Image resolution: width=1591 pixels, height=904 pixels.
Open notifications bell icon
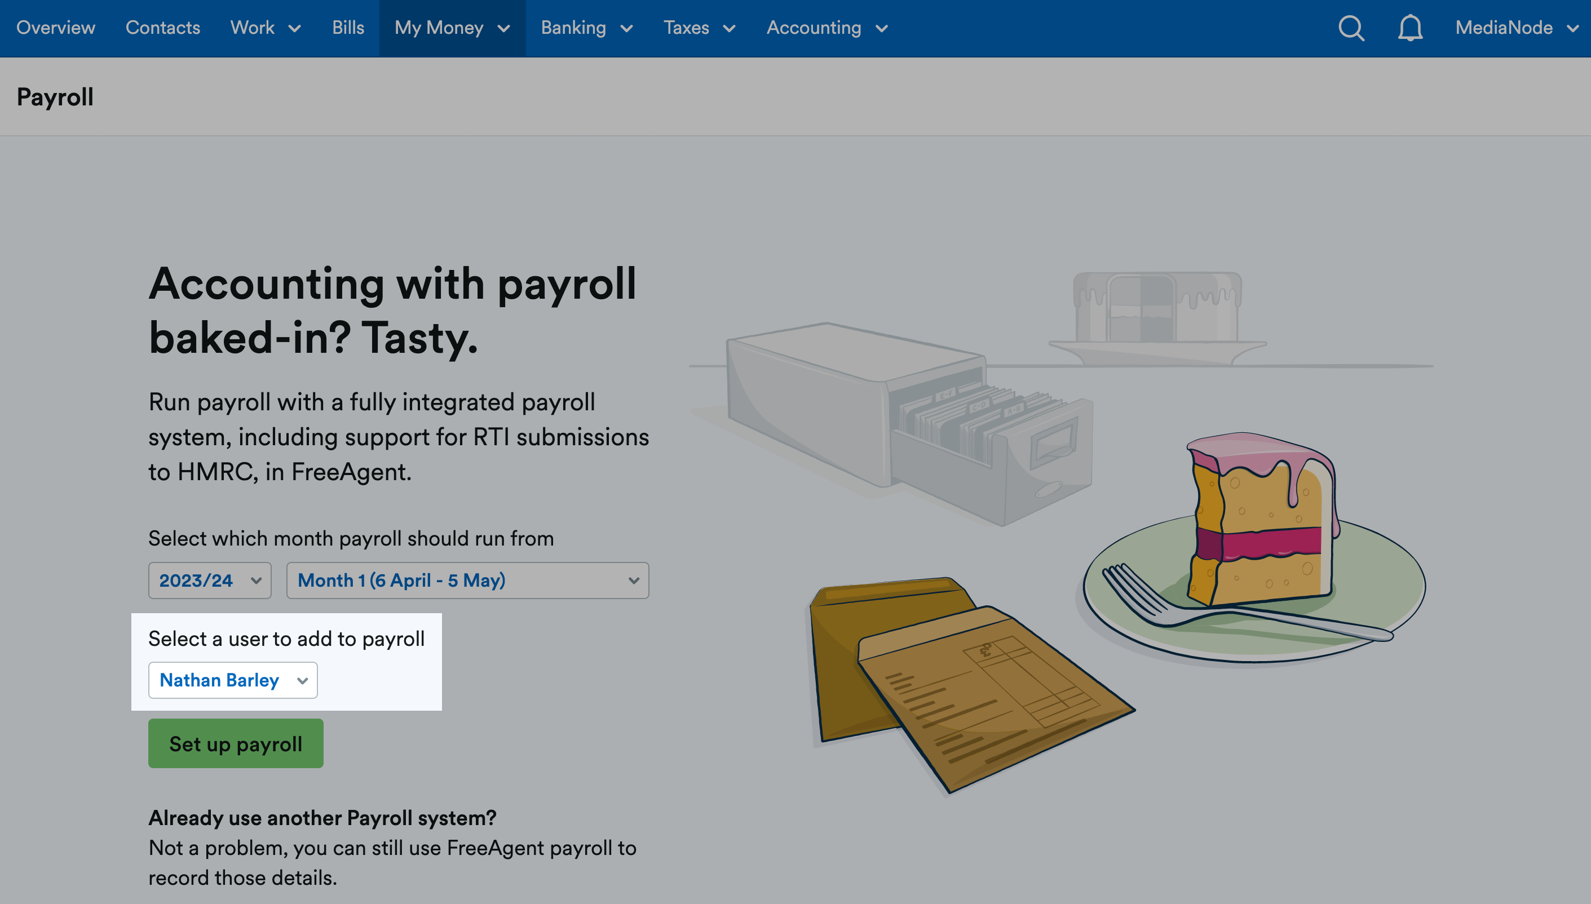1409,28
